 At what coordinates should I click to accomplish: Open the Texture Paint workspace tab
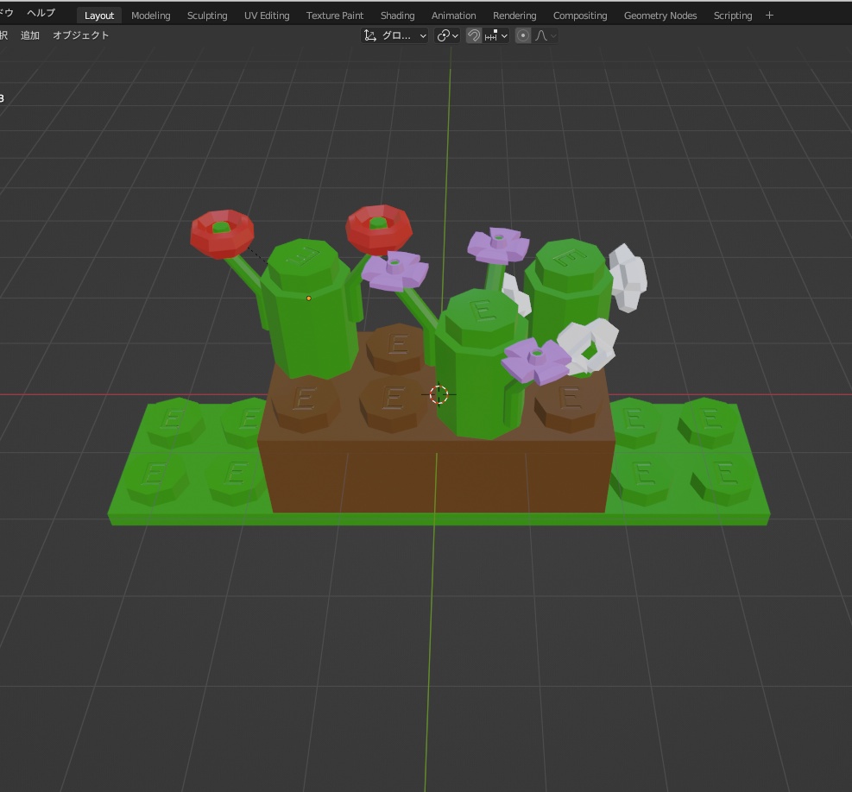coord(334,16)
